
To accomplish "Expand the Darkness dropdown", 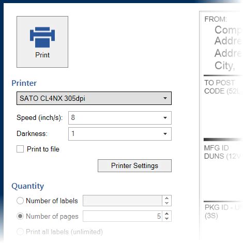I will pos(165,134).
